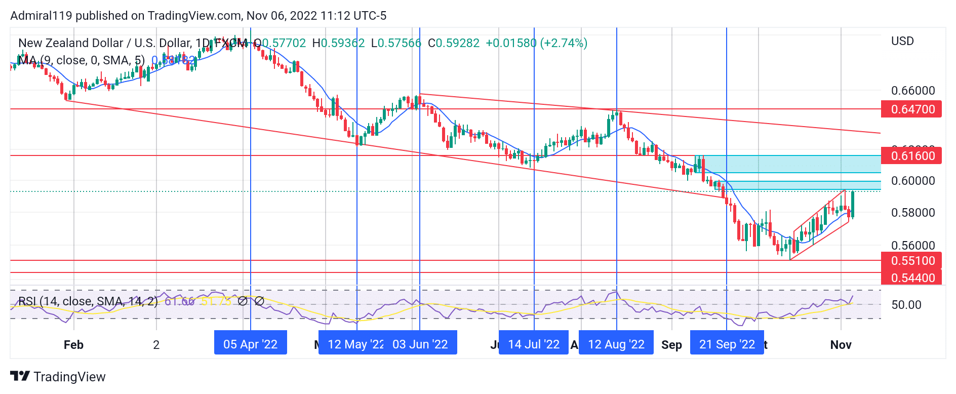Click the Nov label on the time axis
Screen dimensions: 956x394
click(x=841, y=345)
